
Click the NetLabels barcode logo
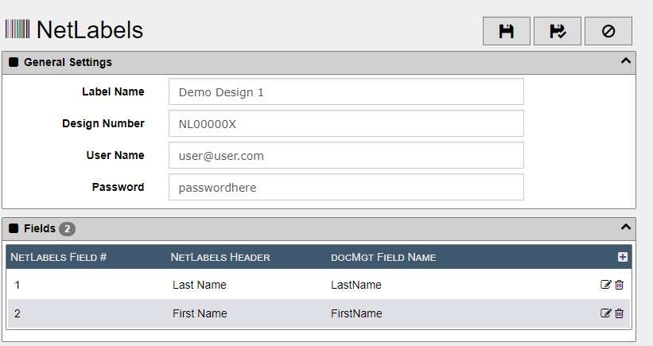point(17,29)
